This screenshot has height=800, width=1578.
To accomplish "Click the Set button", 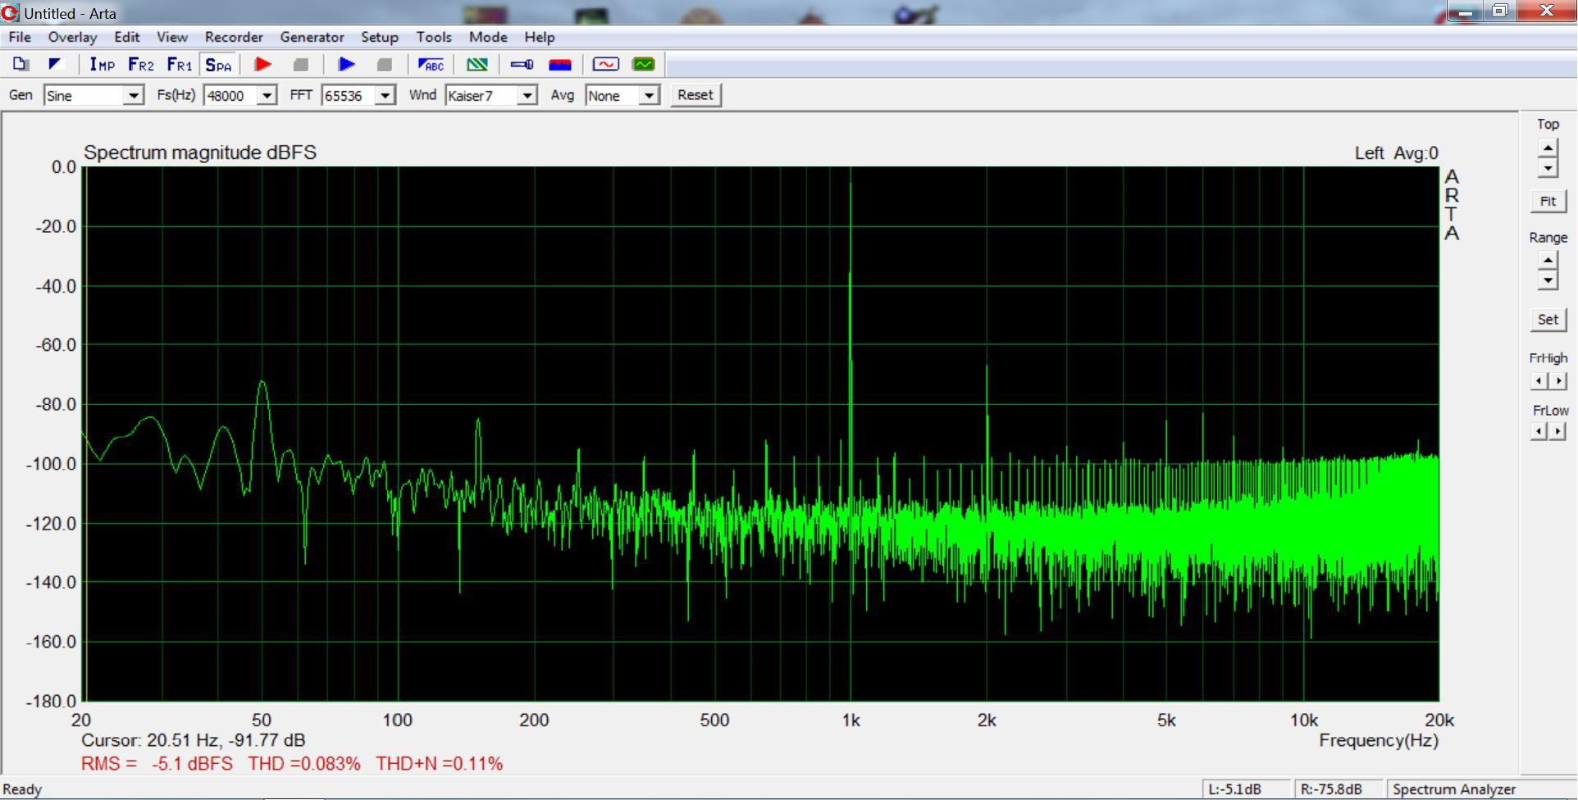I will (x=1548, y=320).
